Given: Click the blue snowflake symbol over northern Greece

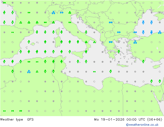Looking at the screenshot, I should [111, 42].
